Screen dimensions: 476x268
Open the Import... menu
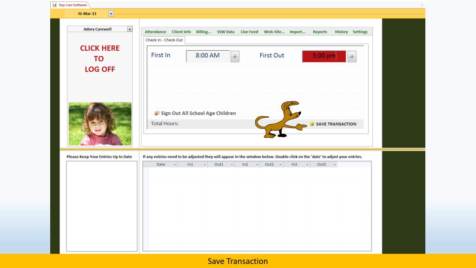(297, 32)
